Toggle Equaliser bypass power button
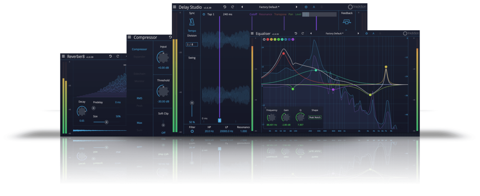The image size is (480, 196). 366,34
